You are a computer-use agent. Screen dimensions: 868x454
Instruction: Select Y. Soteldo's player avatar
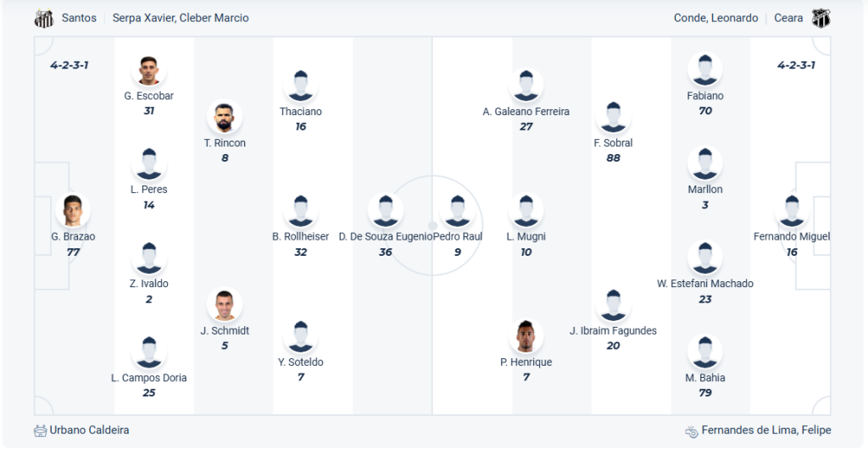pyautogui.click(x=301, y=336)
